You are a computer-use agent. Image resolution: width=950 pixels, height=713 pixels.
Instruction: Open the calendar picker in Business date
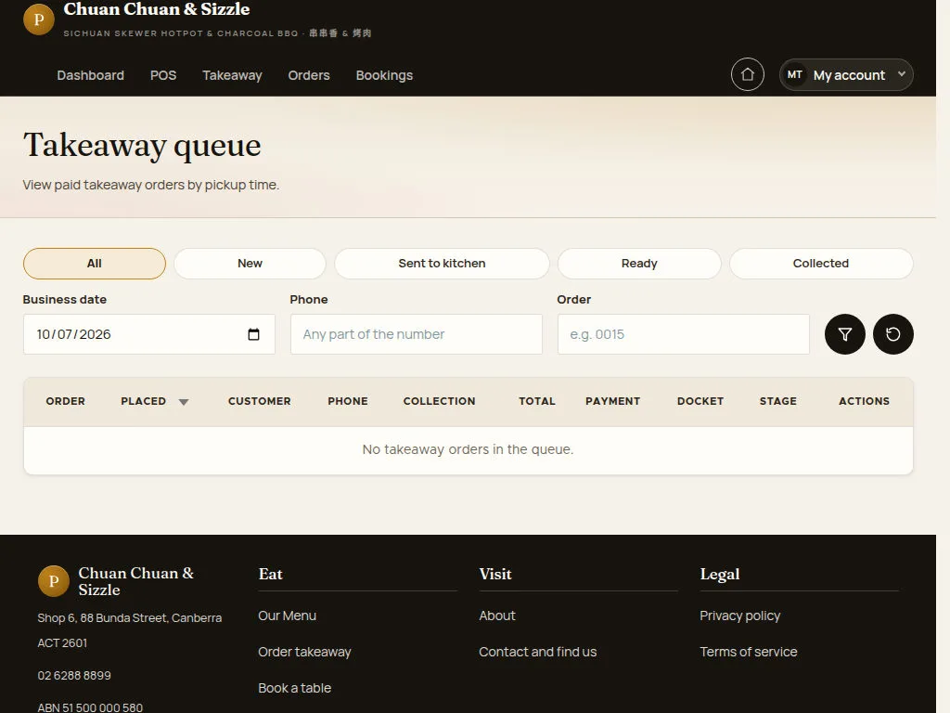point(254,334)
